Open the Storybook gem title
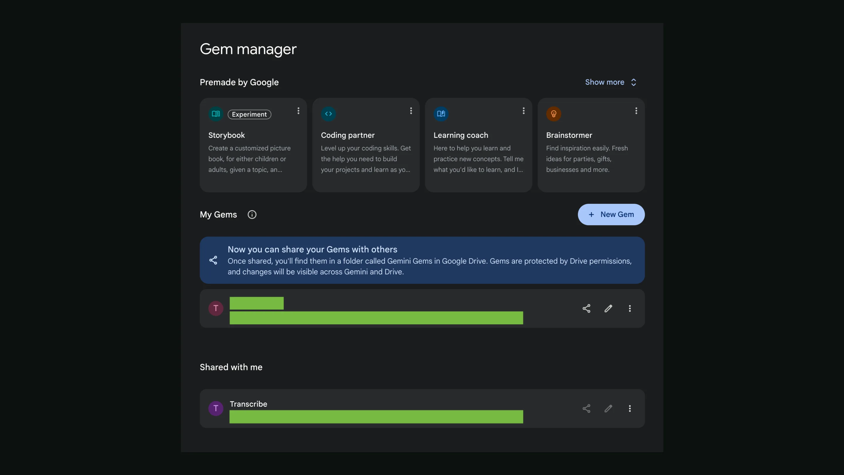Screen dimensions: 844x475 point(227,135)
